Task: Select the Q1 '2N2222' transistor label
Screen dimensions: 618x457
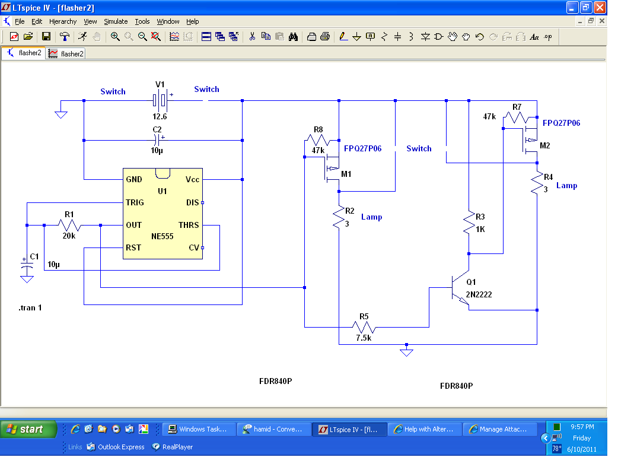Action: coord(479,294)
